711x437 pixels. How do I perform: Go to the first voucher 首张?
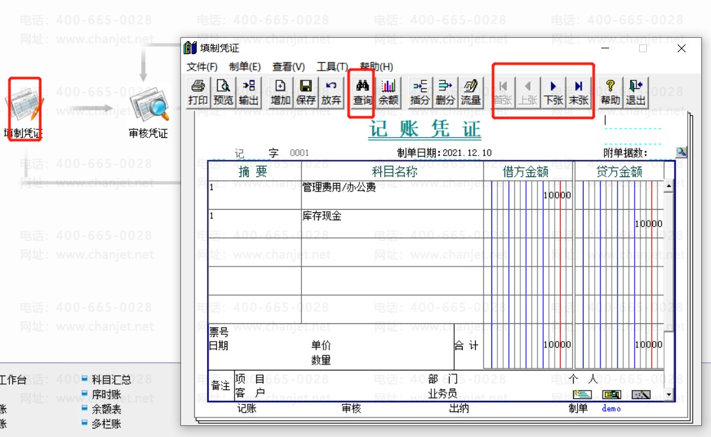pos(503,93)
